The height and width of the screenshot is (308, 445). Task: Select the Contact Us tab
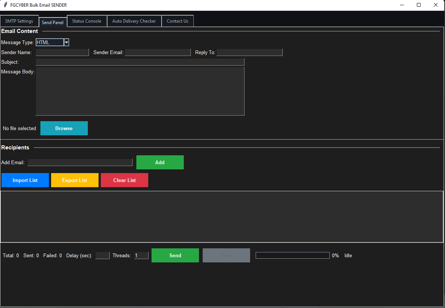pos(177,21)
